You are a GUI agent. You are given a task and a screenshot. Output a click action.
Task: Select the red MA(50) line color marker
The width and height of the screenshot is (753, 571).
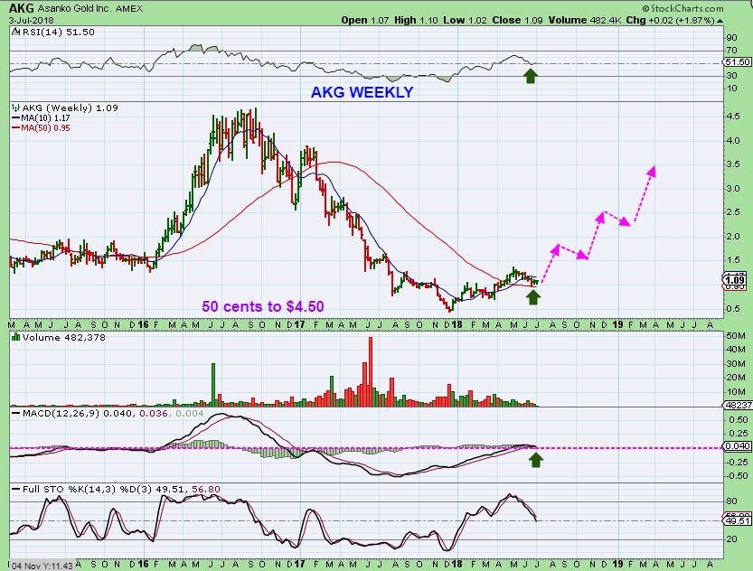pyautogui.click(x=16, y=128)
